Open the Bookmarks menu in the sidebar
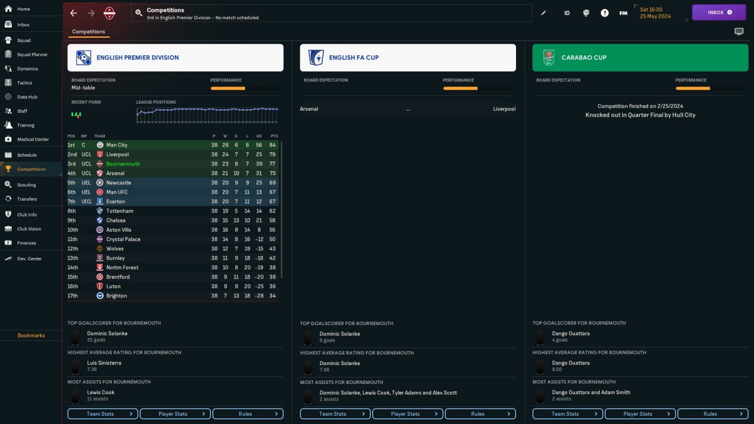This screenshot has height=424, width=754. pyautogui.click(x=31, y=336)
